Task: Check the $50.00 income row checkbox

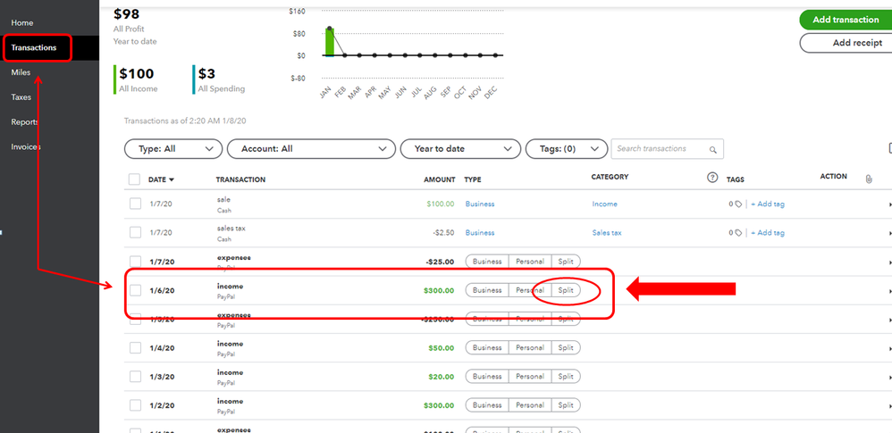Action: point(135,348)
